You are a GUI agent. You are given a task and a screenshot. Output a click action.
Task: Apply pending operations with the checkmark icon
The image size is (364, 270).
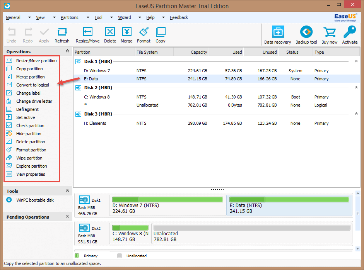point(44,35)
